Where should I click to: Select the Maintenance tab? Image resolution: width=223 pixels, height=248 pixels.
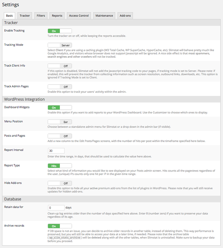[x=104, y=15]
